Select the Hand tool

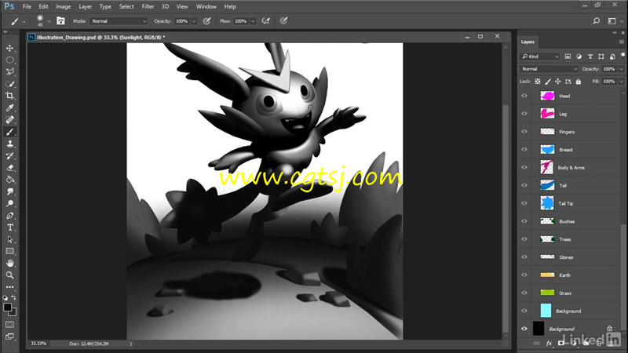click(9, 263)
